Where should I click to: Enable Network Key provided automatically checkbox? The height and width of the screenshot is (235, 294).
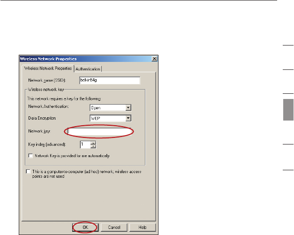pyautogui.click(x=30, y=156)
